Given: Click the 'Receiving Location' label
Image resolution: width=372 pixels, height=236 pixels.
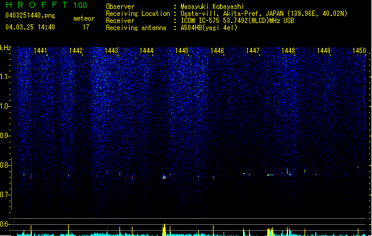Looking at the screenshot, I should tap(138, 14).
